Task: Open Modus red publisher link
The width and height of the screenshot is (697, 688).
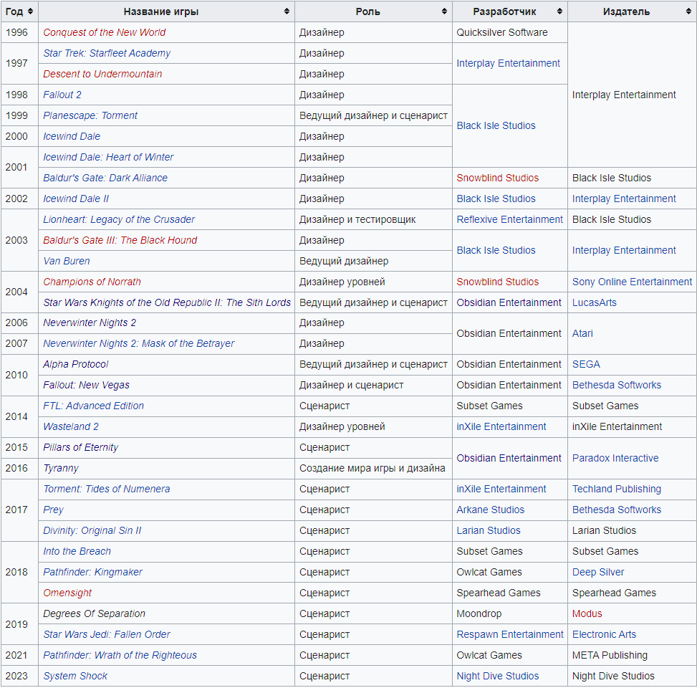Action: [587, 613]
